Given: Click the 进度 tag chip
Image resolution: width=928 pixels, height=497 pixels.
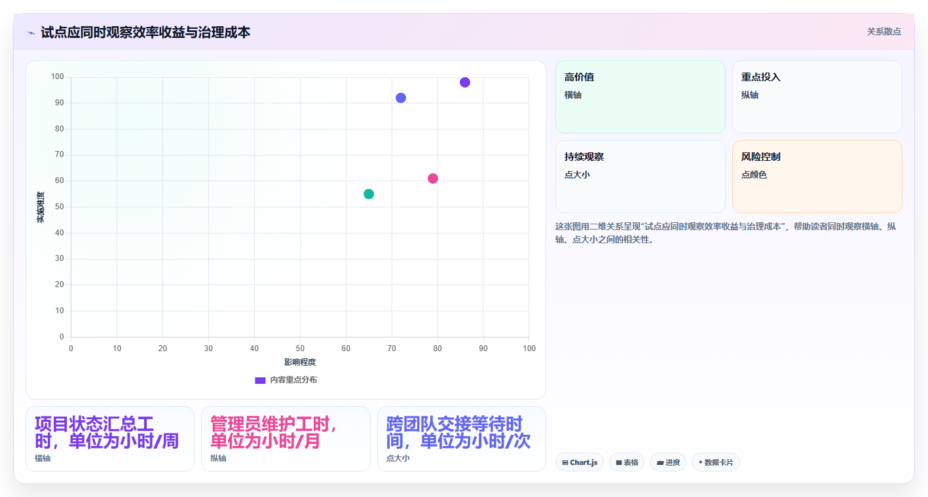Looking at the screenshot, I should coord(669,462).
